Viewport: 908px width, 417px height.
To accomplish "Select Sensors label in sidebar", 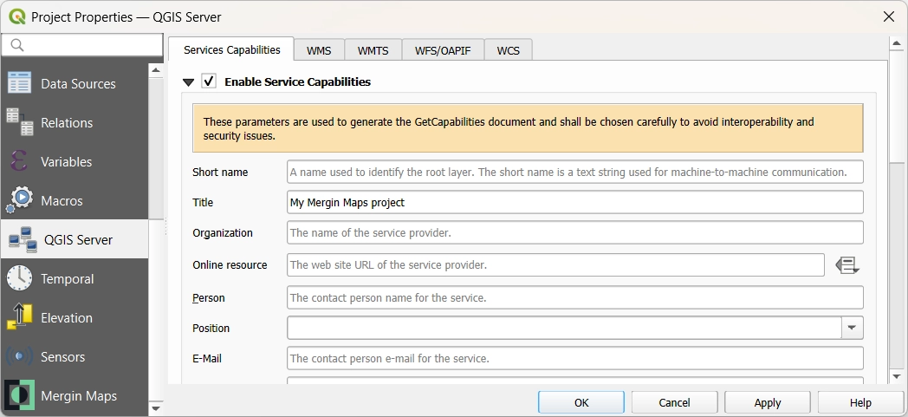I will pyautogui.click(x=62, y=357).
